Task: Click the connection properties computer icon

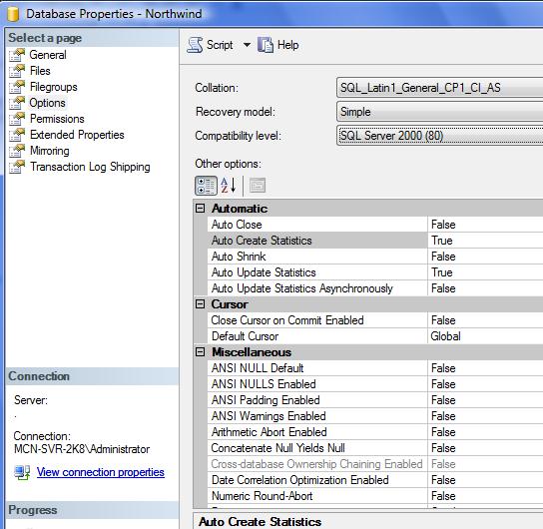Action: tap(22, 472)
